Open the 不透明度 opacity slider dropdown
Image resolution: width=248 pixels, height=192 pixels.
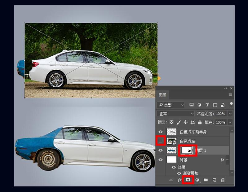pos(230,114)
